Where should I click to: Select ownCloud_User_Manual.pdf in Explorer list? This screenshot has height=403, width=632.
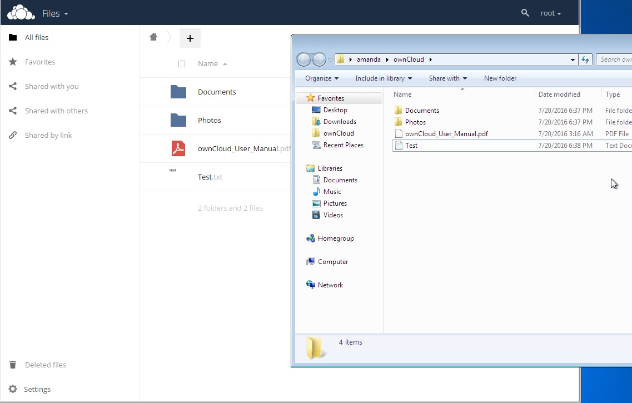tap(446, 134)
